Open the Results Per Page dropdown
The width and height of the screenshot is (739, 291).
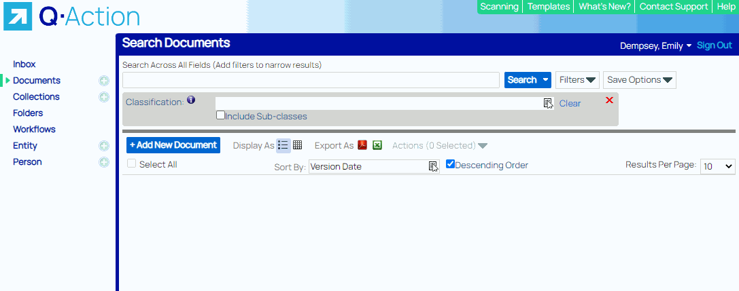[x=718, y=166]
